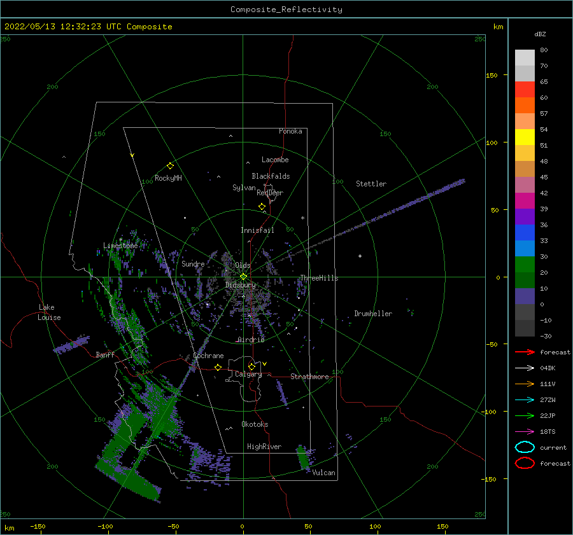Click the cyan current ellipse legend icon
The image size is (573, 535).
525,447
